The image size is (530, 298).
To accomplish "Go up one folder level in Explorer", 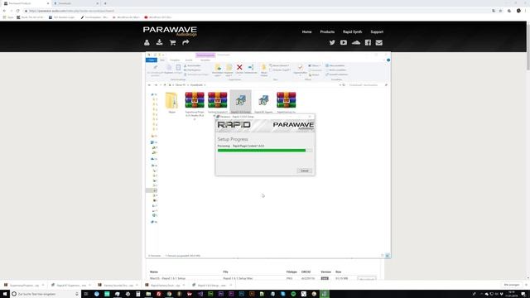I will click(x=165, y=84).
